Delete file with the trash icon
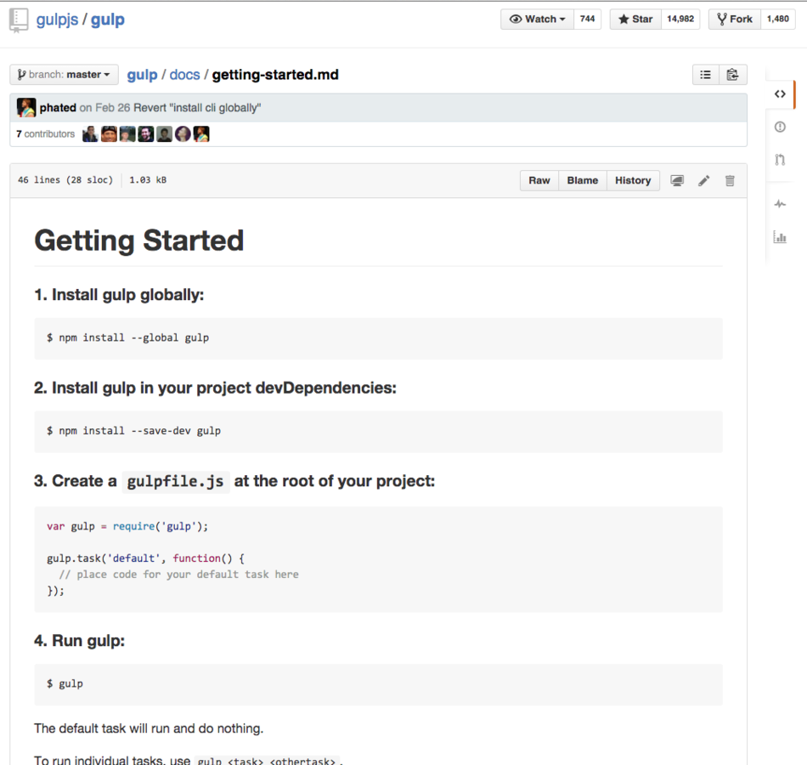The image size is (807, 765). pyautogui.click(x=730, y=180)
